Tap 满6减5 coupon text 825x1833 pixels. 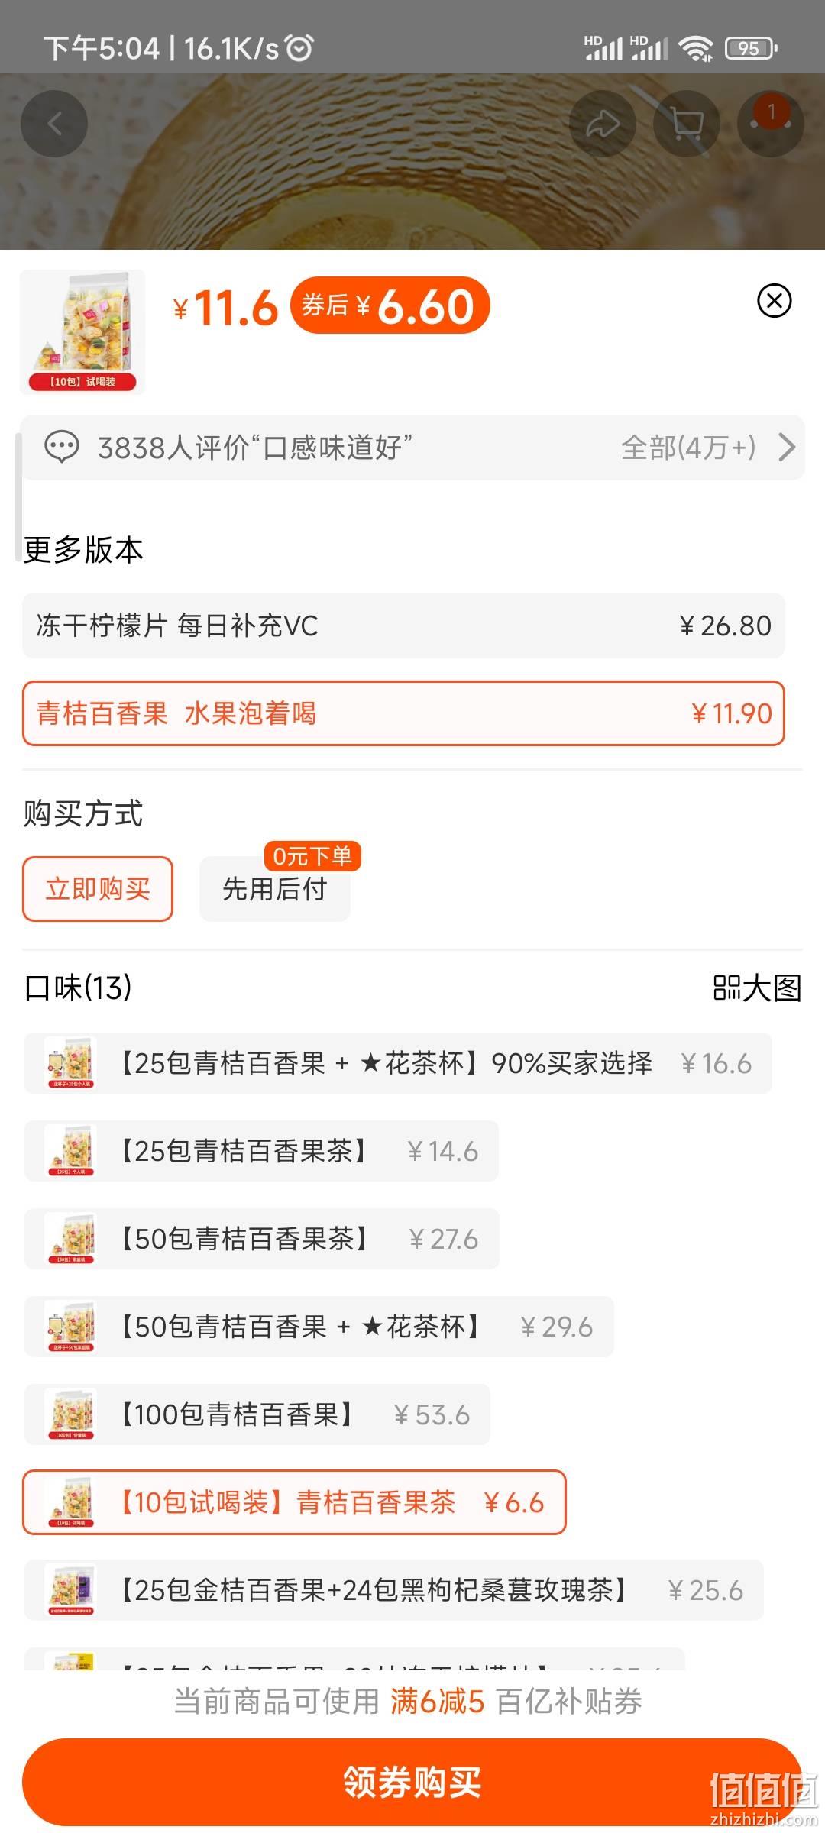click(438, 1702)
